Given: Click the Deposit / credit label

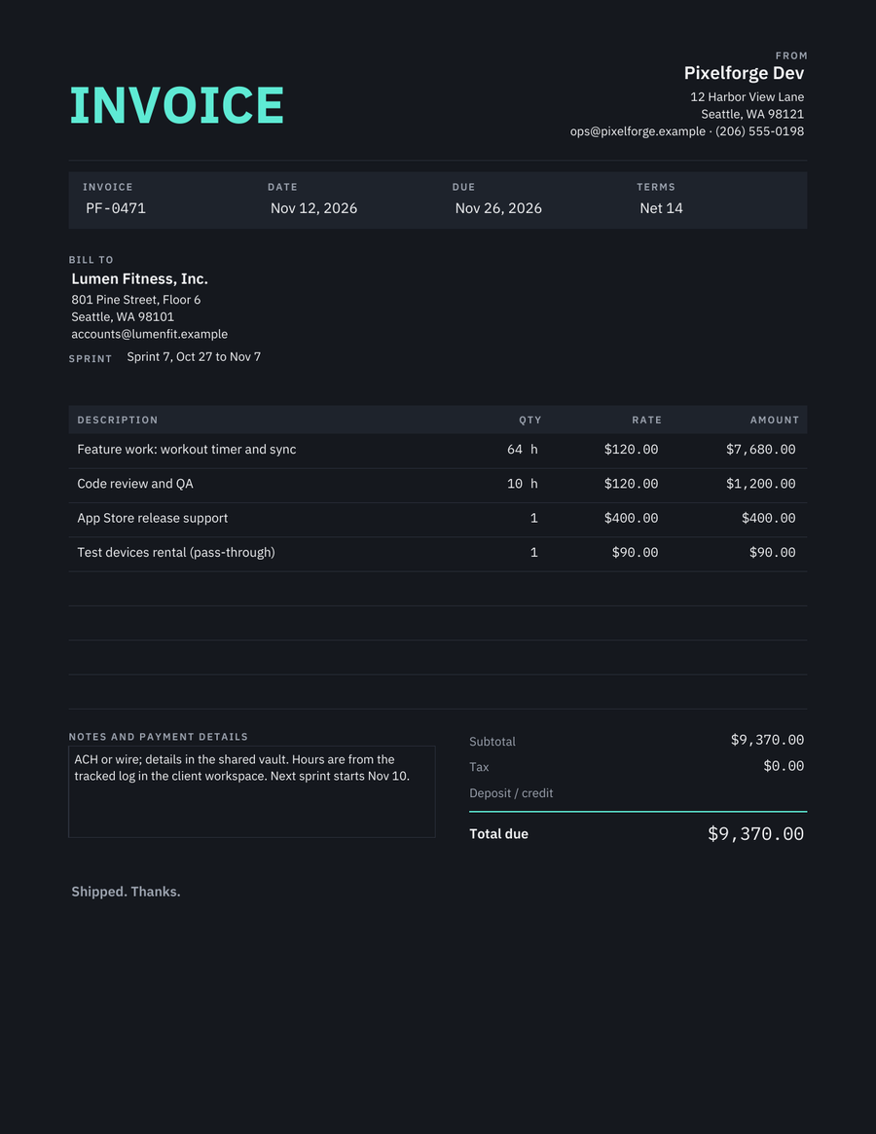Looking at the screenshot, I should (511, 793).
